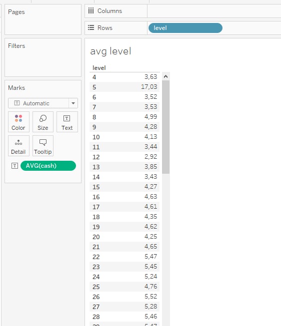Select the value 2,92 for level 12
The width and height of the screenshot is (281, 326).
[151, 157]
